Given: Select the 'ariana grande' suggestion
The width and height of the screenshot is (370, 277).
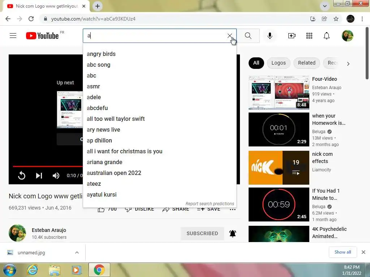Looking at the screenshot, I should [x=159, y=162].
